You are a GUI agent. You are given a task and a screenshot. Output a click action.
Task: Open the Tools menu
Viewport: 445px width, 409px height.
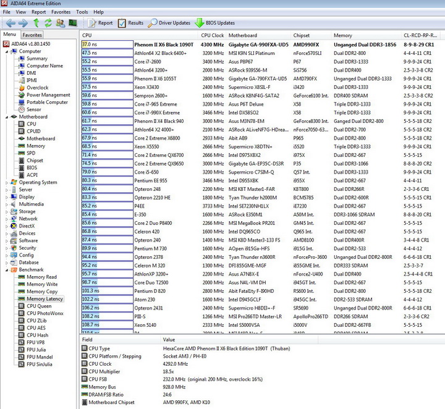pos(82,12)
